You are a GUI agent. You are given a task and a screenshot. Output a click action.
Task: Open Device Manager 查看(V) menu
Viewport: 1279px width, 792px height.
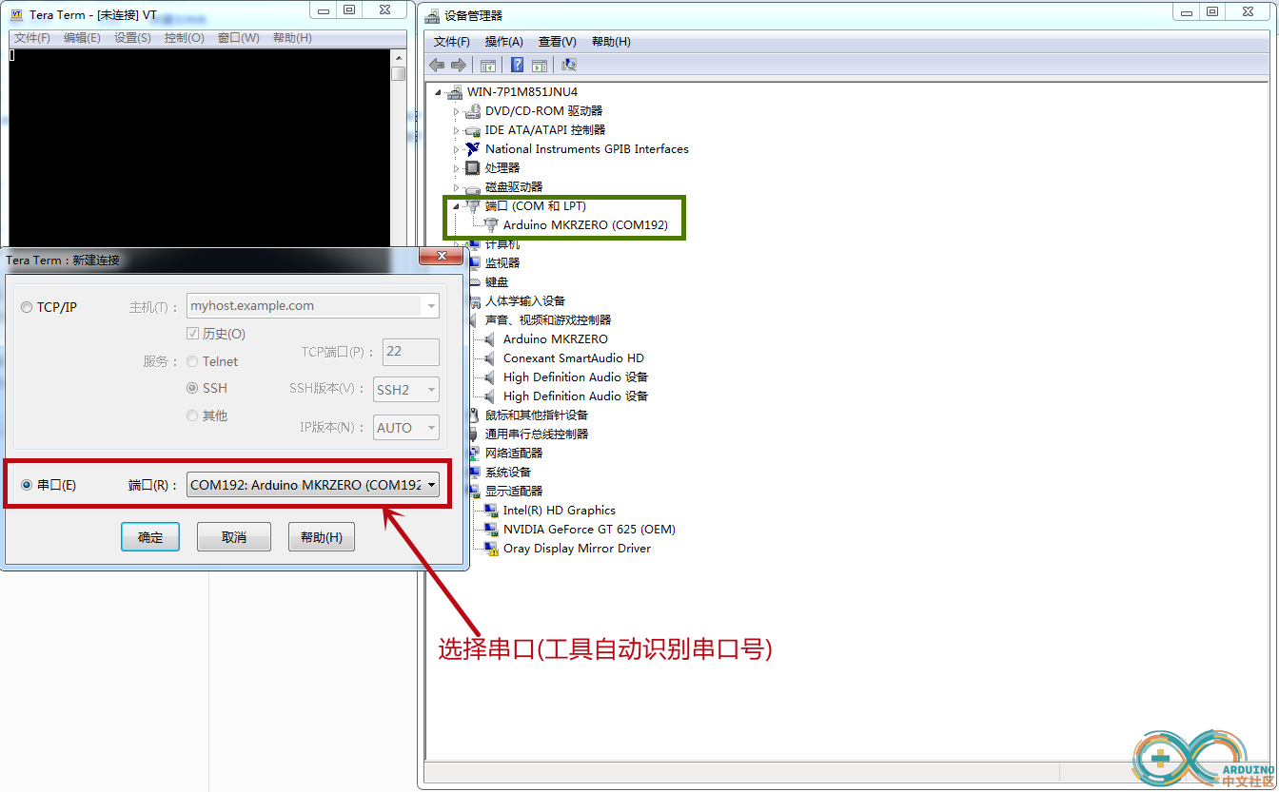557,42
